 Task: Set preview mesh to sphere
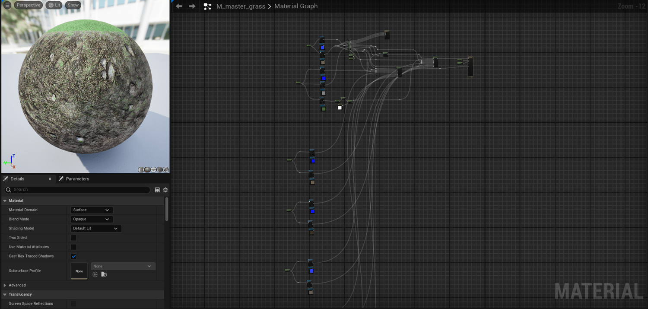(147, 170)
